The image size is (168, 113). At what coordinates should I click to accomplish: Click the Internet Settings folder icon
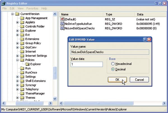click(22, 56)
